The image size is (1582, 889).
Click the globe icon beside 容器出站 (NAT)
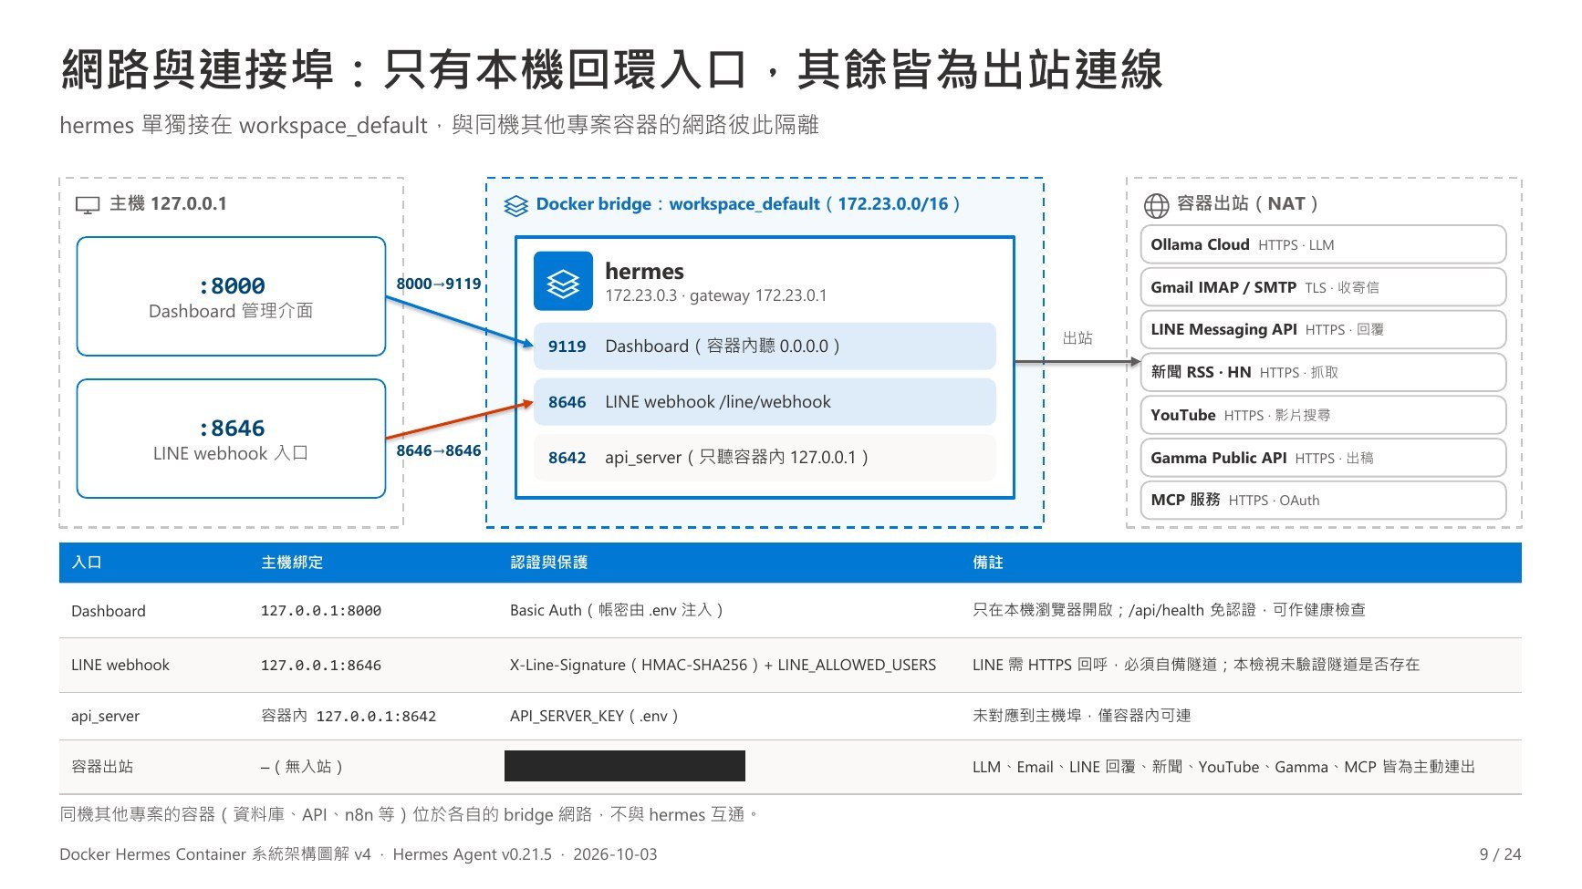click(1156, 205)
